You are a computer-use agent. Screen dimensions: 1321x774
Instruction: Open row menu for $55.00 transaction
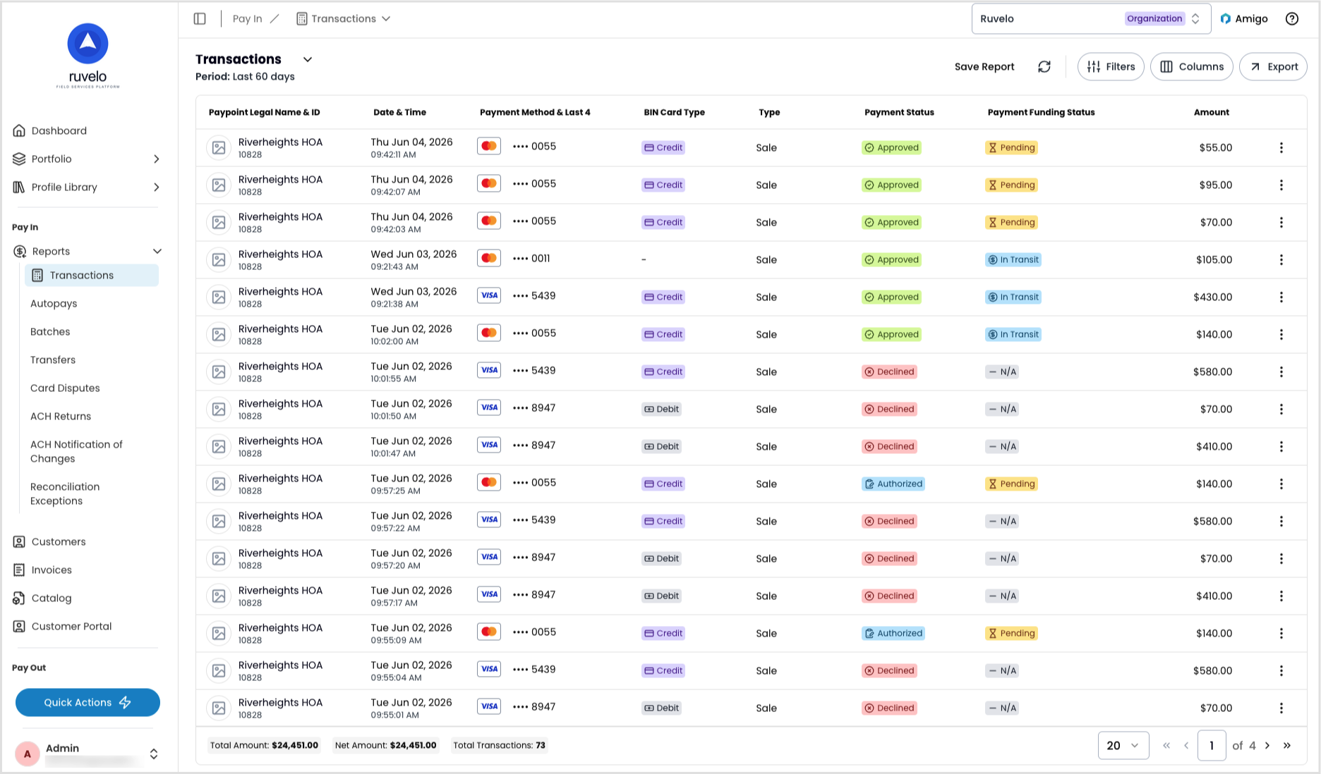[1281, 148]
